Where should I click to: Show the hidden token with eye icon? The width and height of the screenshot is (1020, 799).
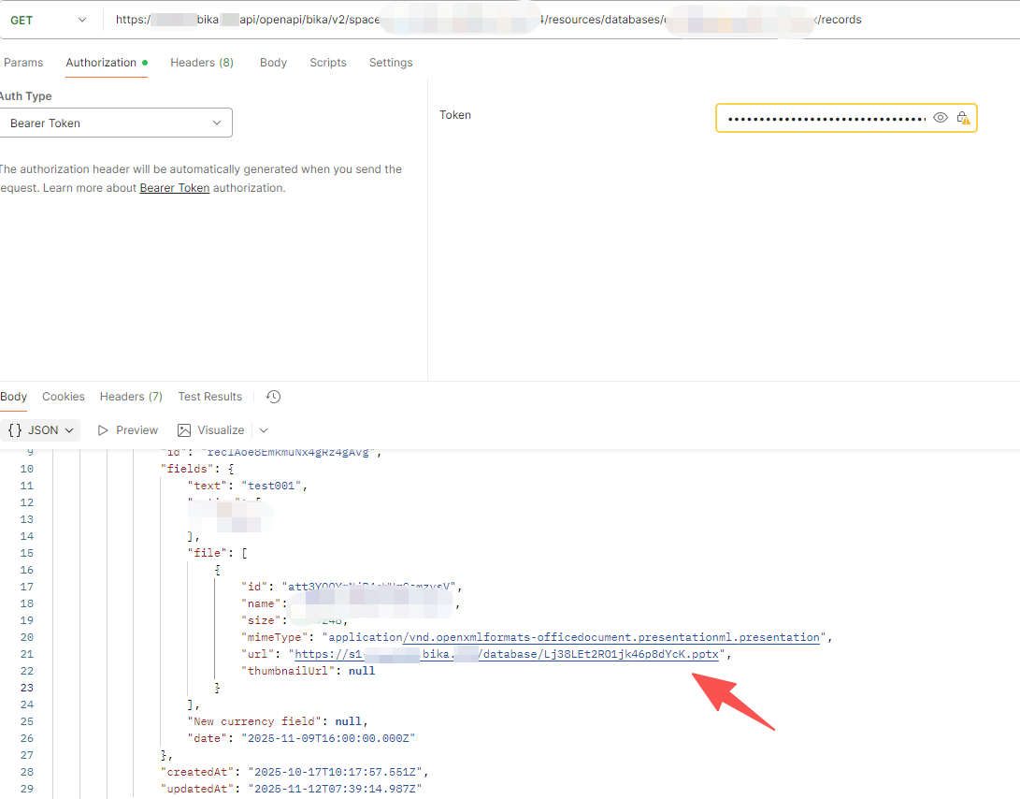pyautogui.click(x=941, y=118)
